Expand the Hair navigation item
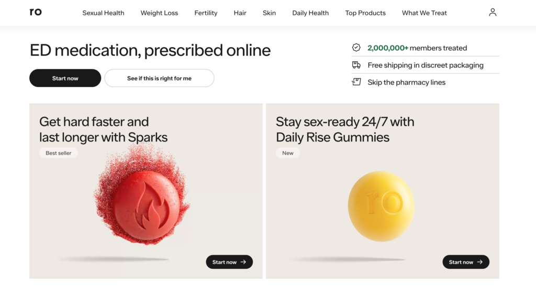Screen dimensions: 536x304 [x=240, y=13]
